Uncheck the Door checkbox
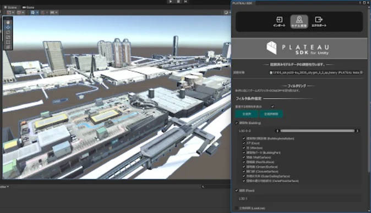Viewport: 371px width, 213px height. (244, 143)
